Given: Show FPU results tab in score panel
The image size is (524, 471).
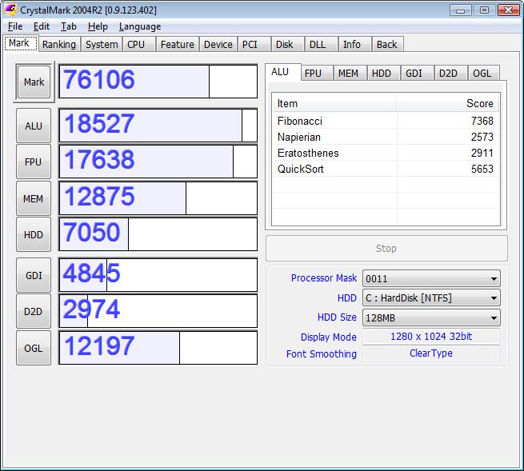Looking at the screenshot, I should pos(316,73).
